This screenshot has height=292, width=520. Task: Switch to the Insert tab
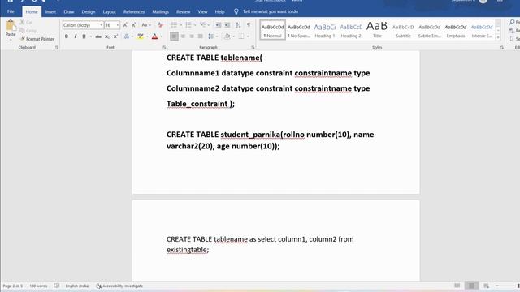(50, 11)
